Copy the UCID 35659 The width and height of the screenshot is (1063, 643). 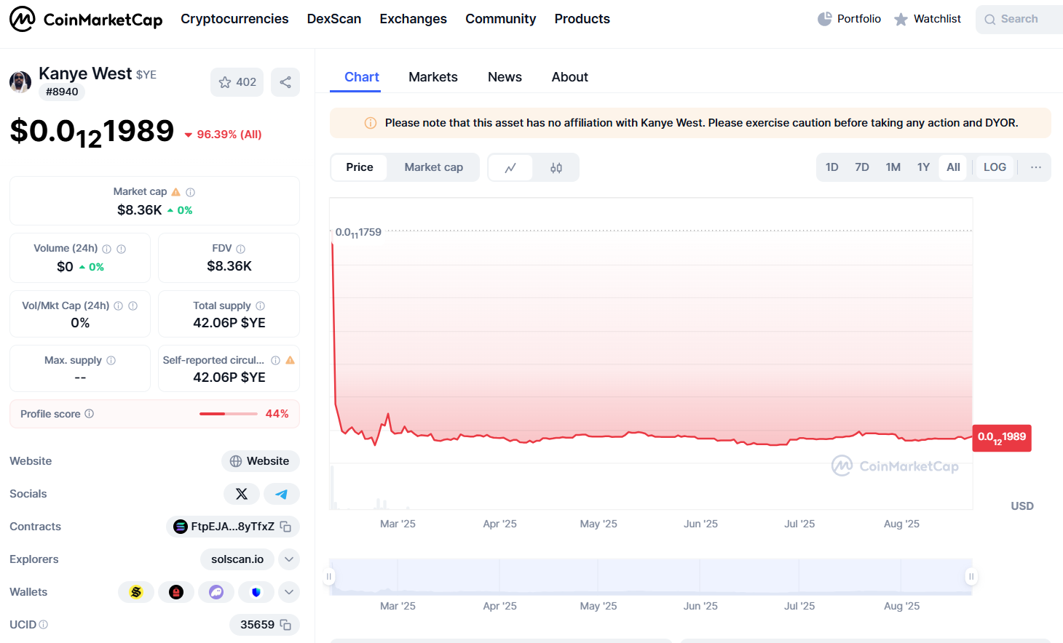pyautogui.click(x=286, y=625)
